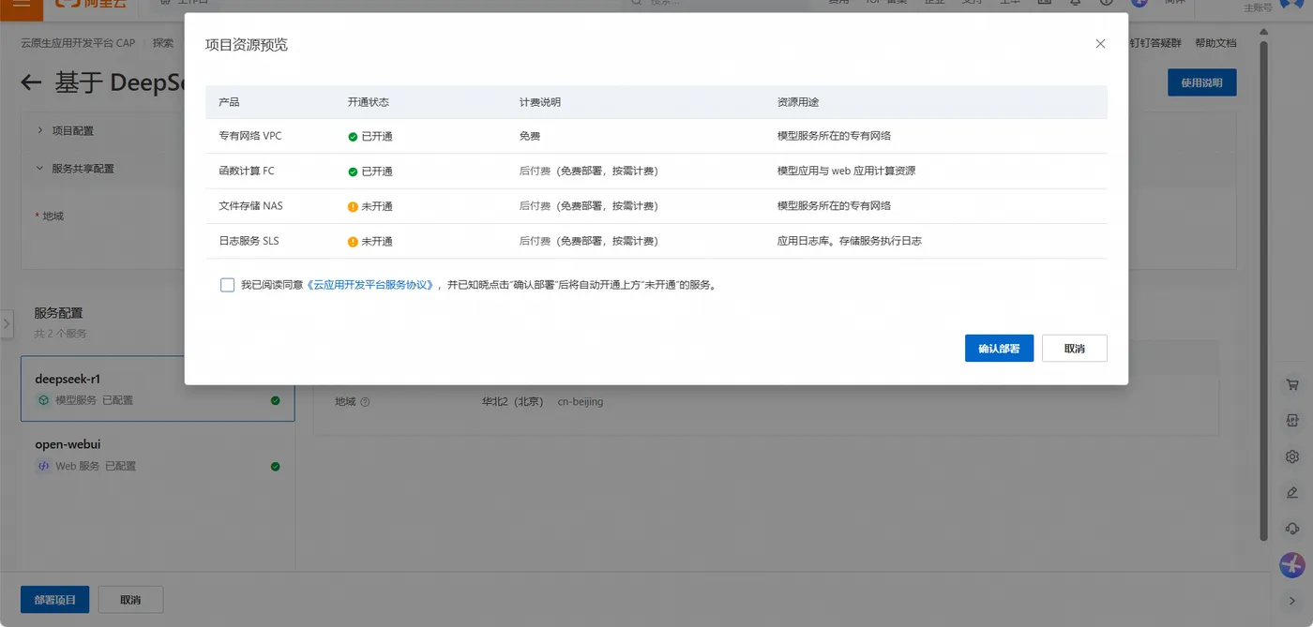1313x627 pixels.
Task: Click orange warning icon for 日志服务 SLS
Action: (x=353, y=242)
